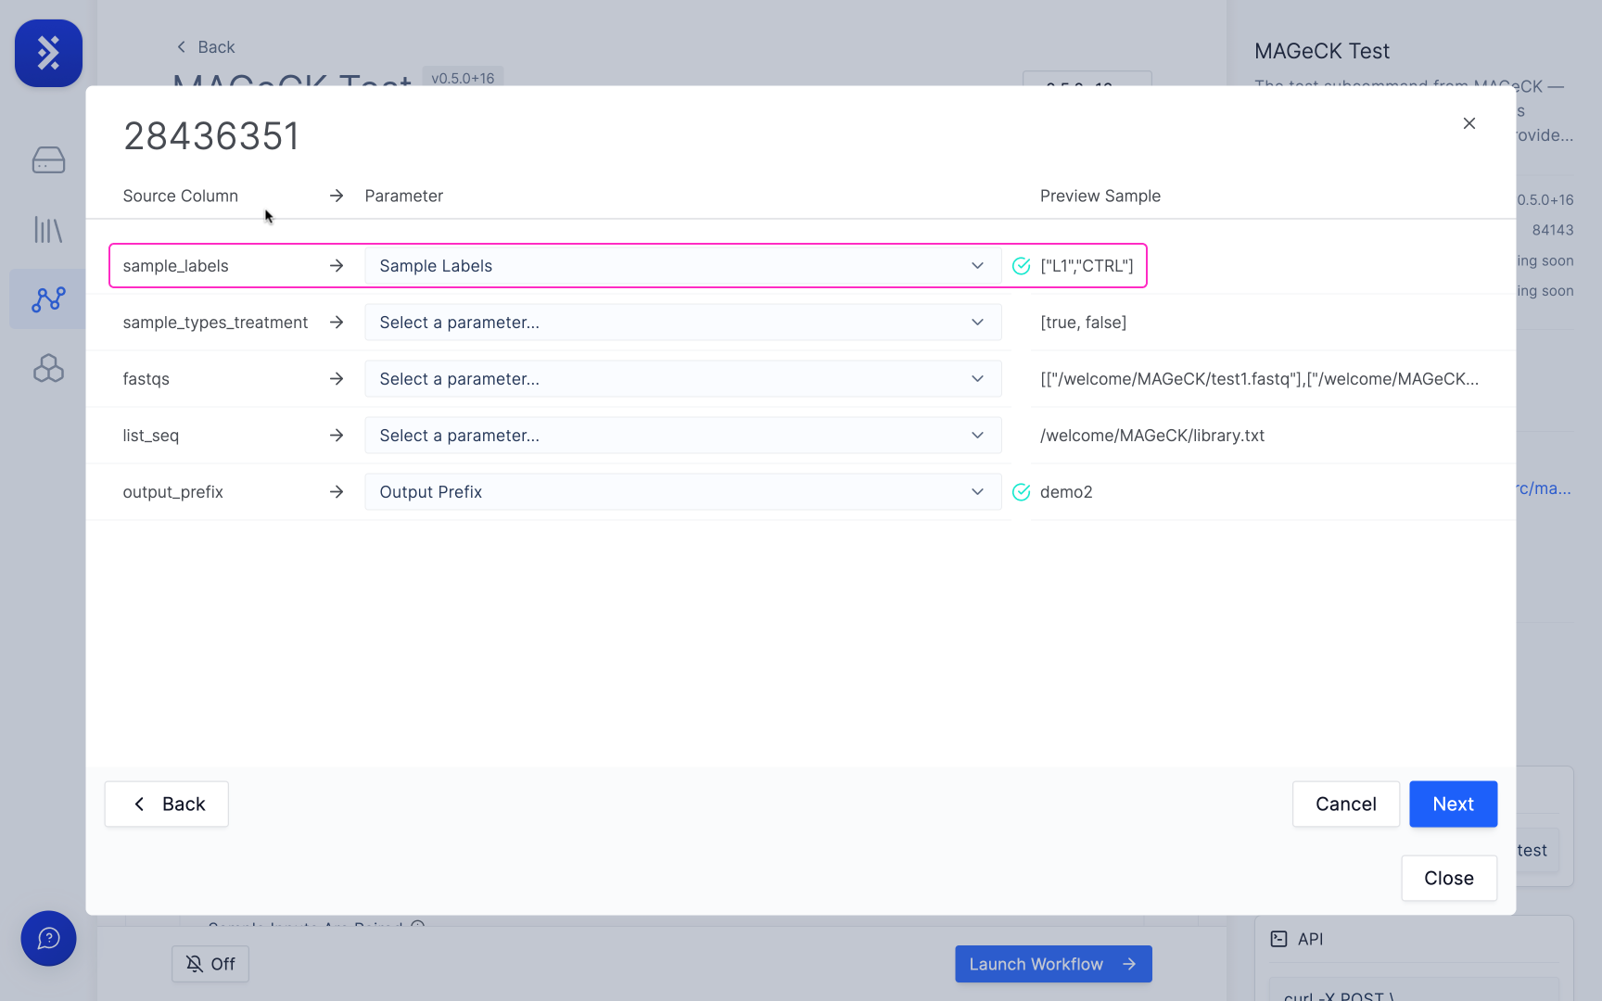Image resolution: width=1602 pixels, height=1001 pixels.
Task: Click the Source Column header
Action: click(x=181, y=196)
